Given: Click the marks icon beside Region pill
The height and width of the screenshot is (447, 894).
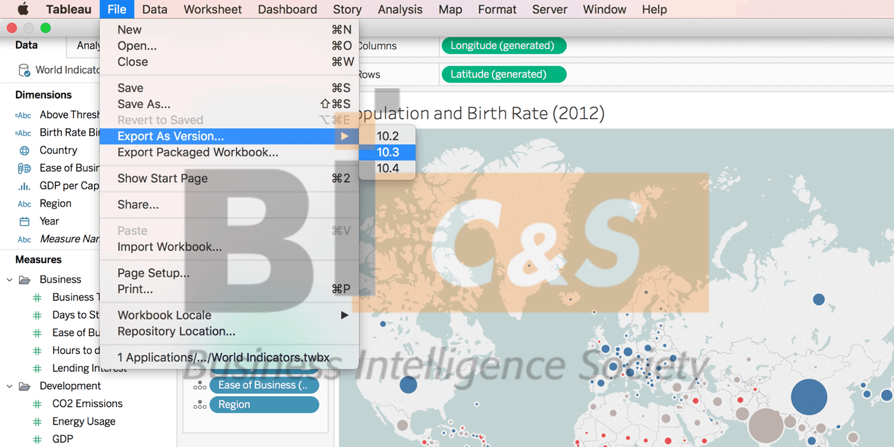Looking at the screenshot, I should tap(199, 405).
